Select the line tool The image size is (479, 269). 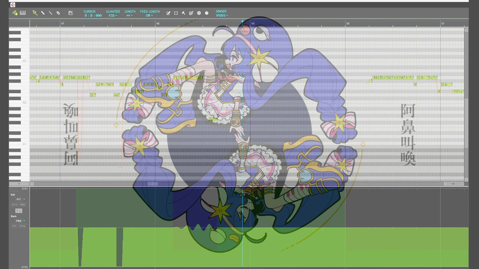[x=50, y=13]
